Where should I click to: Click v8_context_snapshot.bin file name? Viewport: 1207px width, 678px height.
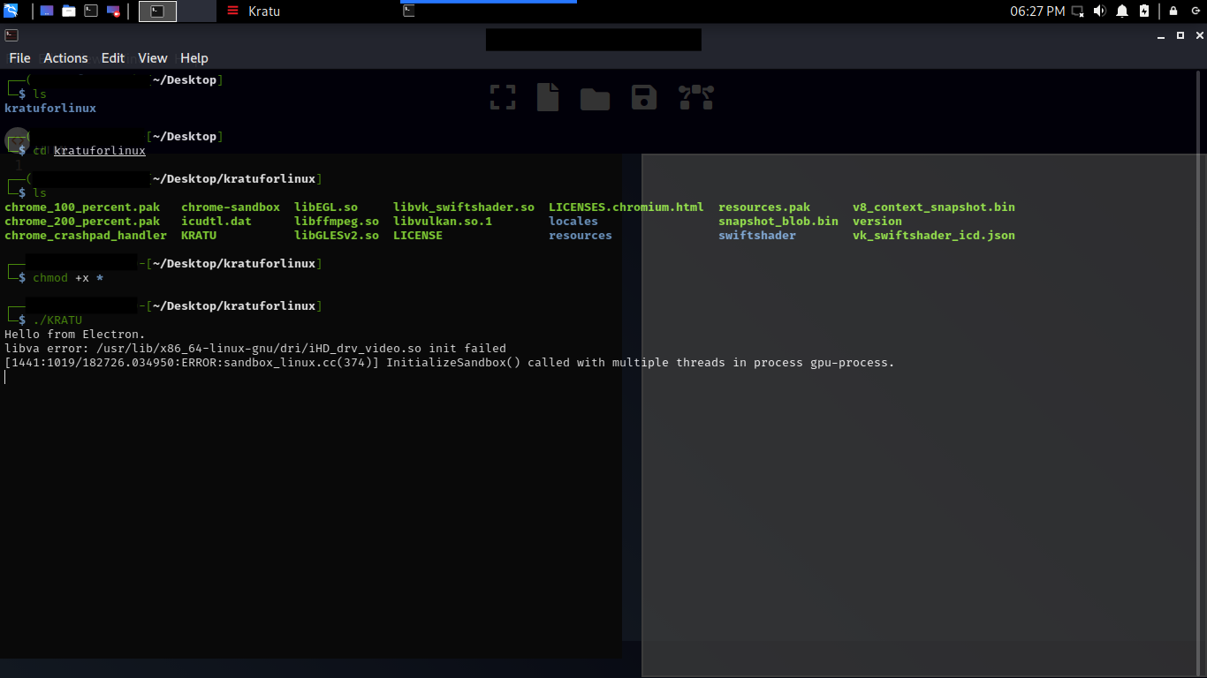[934, 207]
